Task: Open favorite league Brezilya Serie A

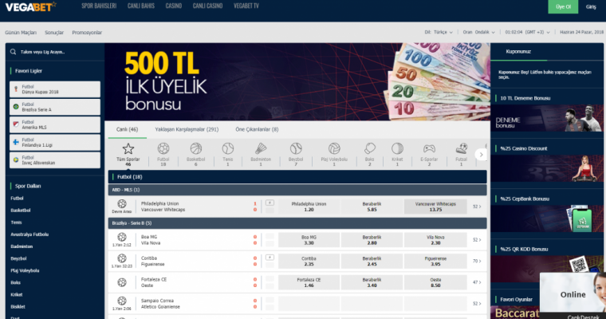Action: (x=55, y=107)
